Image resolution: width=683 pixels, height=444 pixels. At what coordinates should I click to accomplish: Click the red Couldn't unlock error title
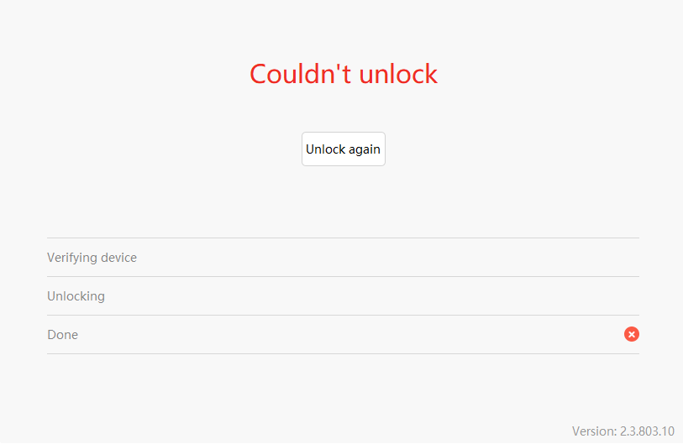344,74
